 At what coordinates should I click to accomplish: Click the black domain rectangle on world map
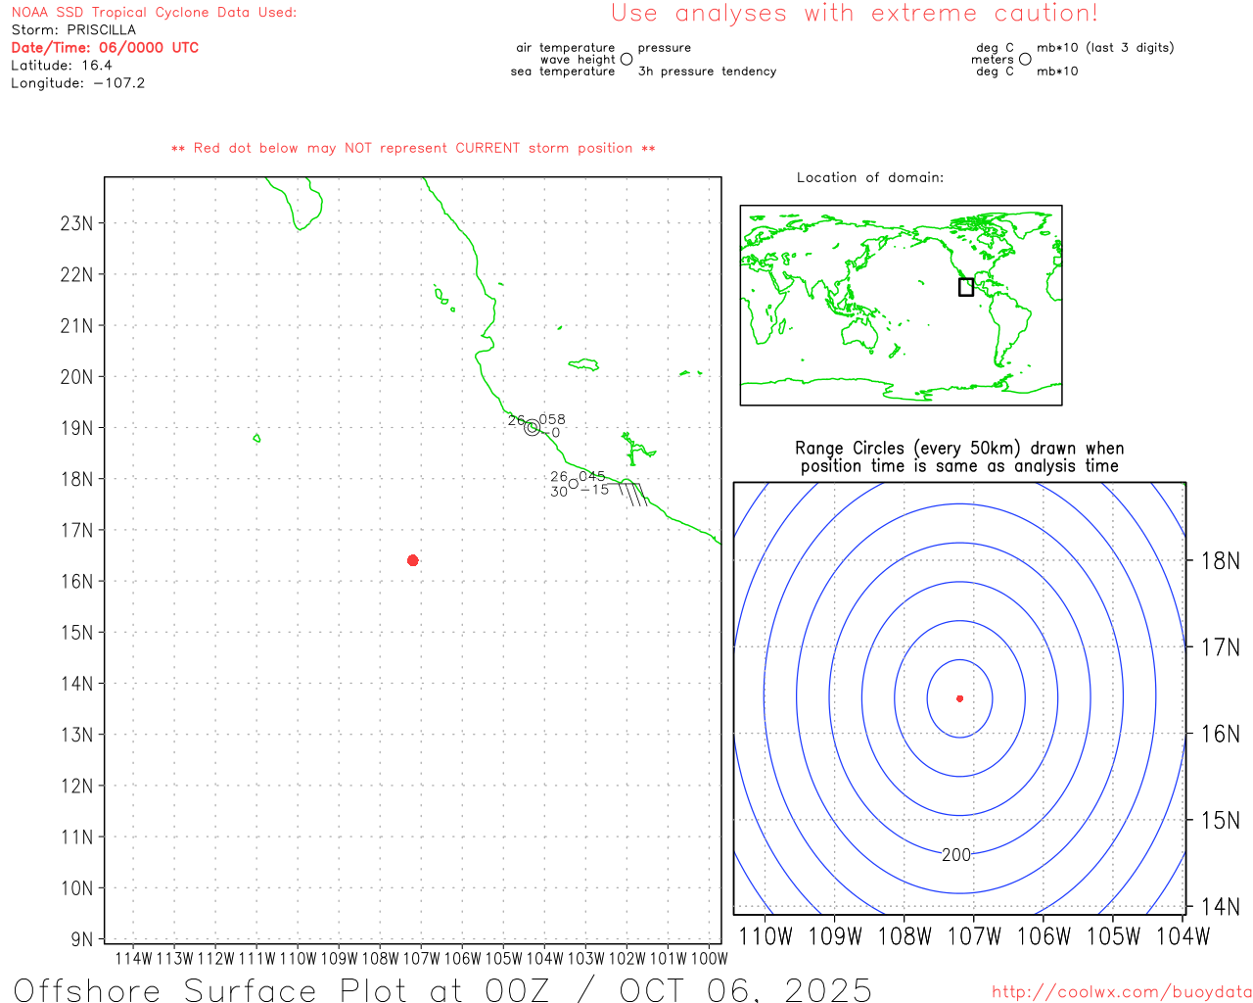point(966,287)
